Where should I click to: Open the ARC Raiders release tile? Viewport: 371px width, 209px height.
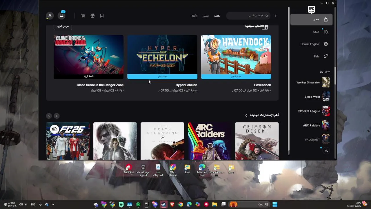[210, 141]
